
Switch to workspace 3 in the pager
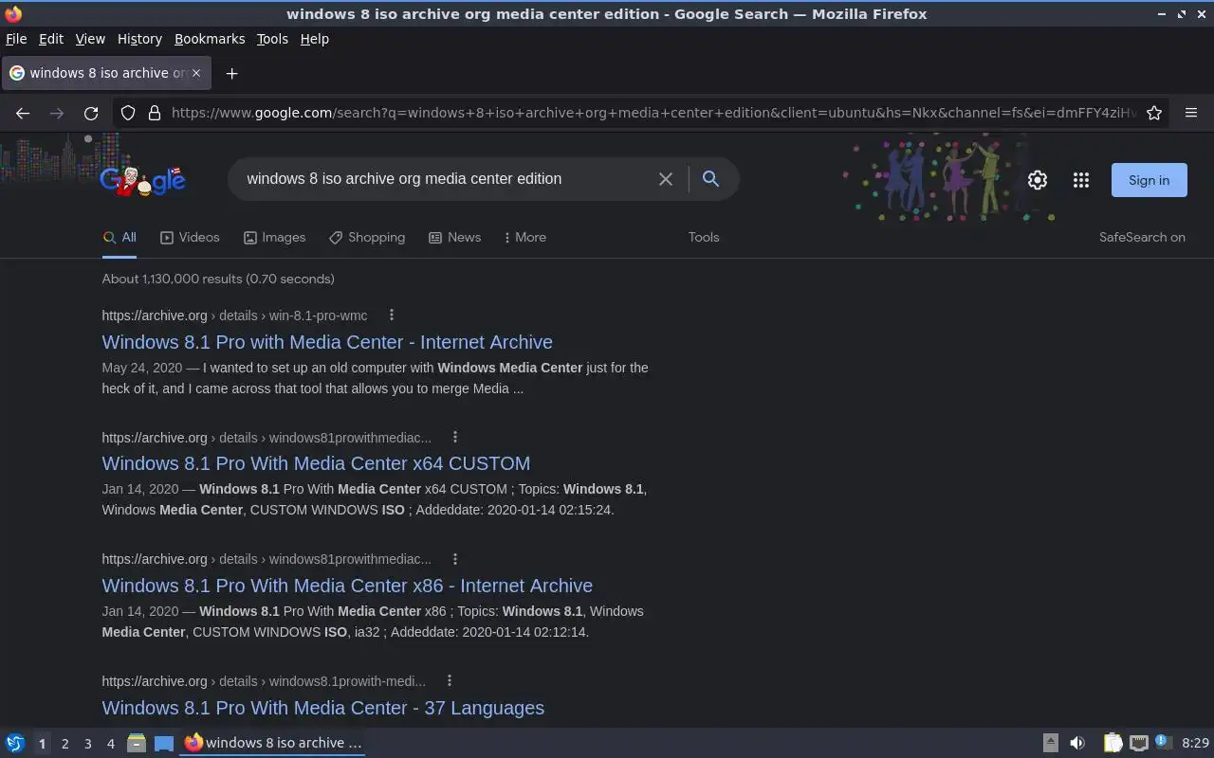(x=88, y=744)
